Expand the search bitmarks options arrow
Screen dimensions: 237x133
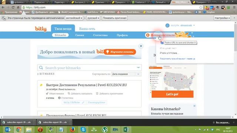(138, 68)
